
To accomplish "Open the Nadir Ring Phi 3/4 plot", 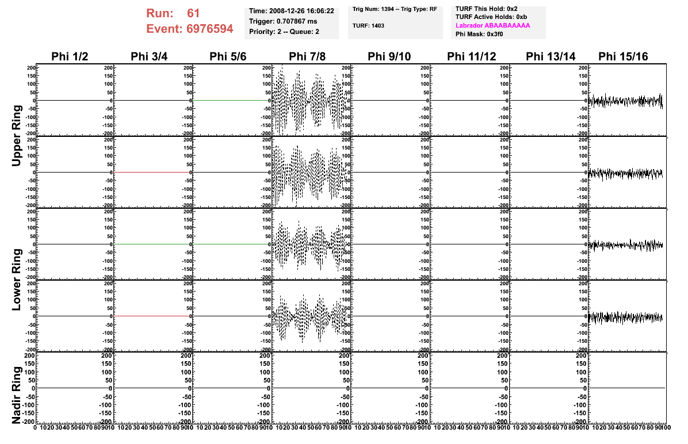I will [x=154, y=388].
